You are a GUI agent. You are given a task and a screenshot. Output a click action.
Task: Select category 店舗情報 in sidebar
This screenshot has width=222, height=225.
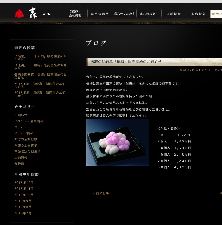[x=21, y=157]
